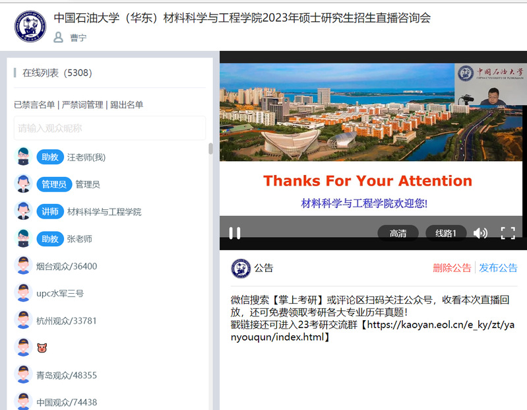Click the university logo in page header
The image size is (527, 410).
29,26
